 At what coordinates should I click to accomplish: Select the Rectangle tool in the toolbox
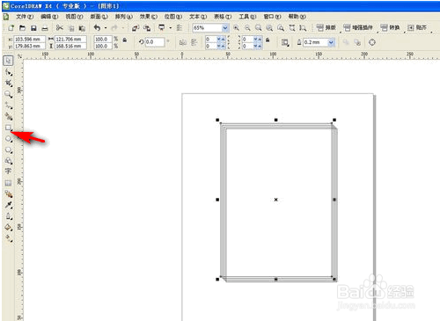pyautogui.click(x=8, y=128)
